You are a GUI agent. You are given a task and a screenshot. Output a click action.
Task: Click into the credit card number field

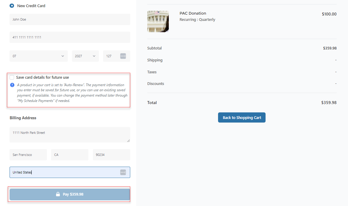70,37
